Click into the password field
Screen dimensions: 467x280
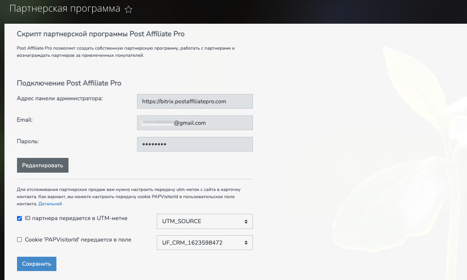(195, 144)
